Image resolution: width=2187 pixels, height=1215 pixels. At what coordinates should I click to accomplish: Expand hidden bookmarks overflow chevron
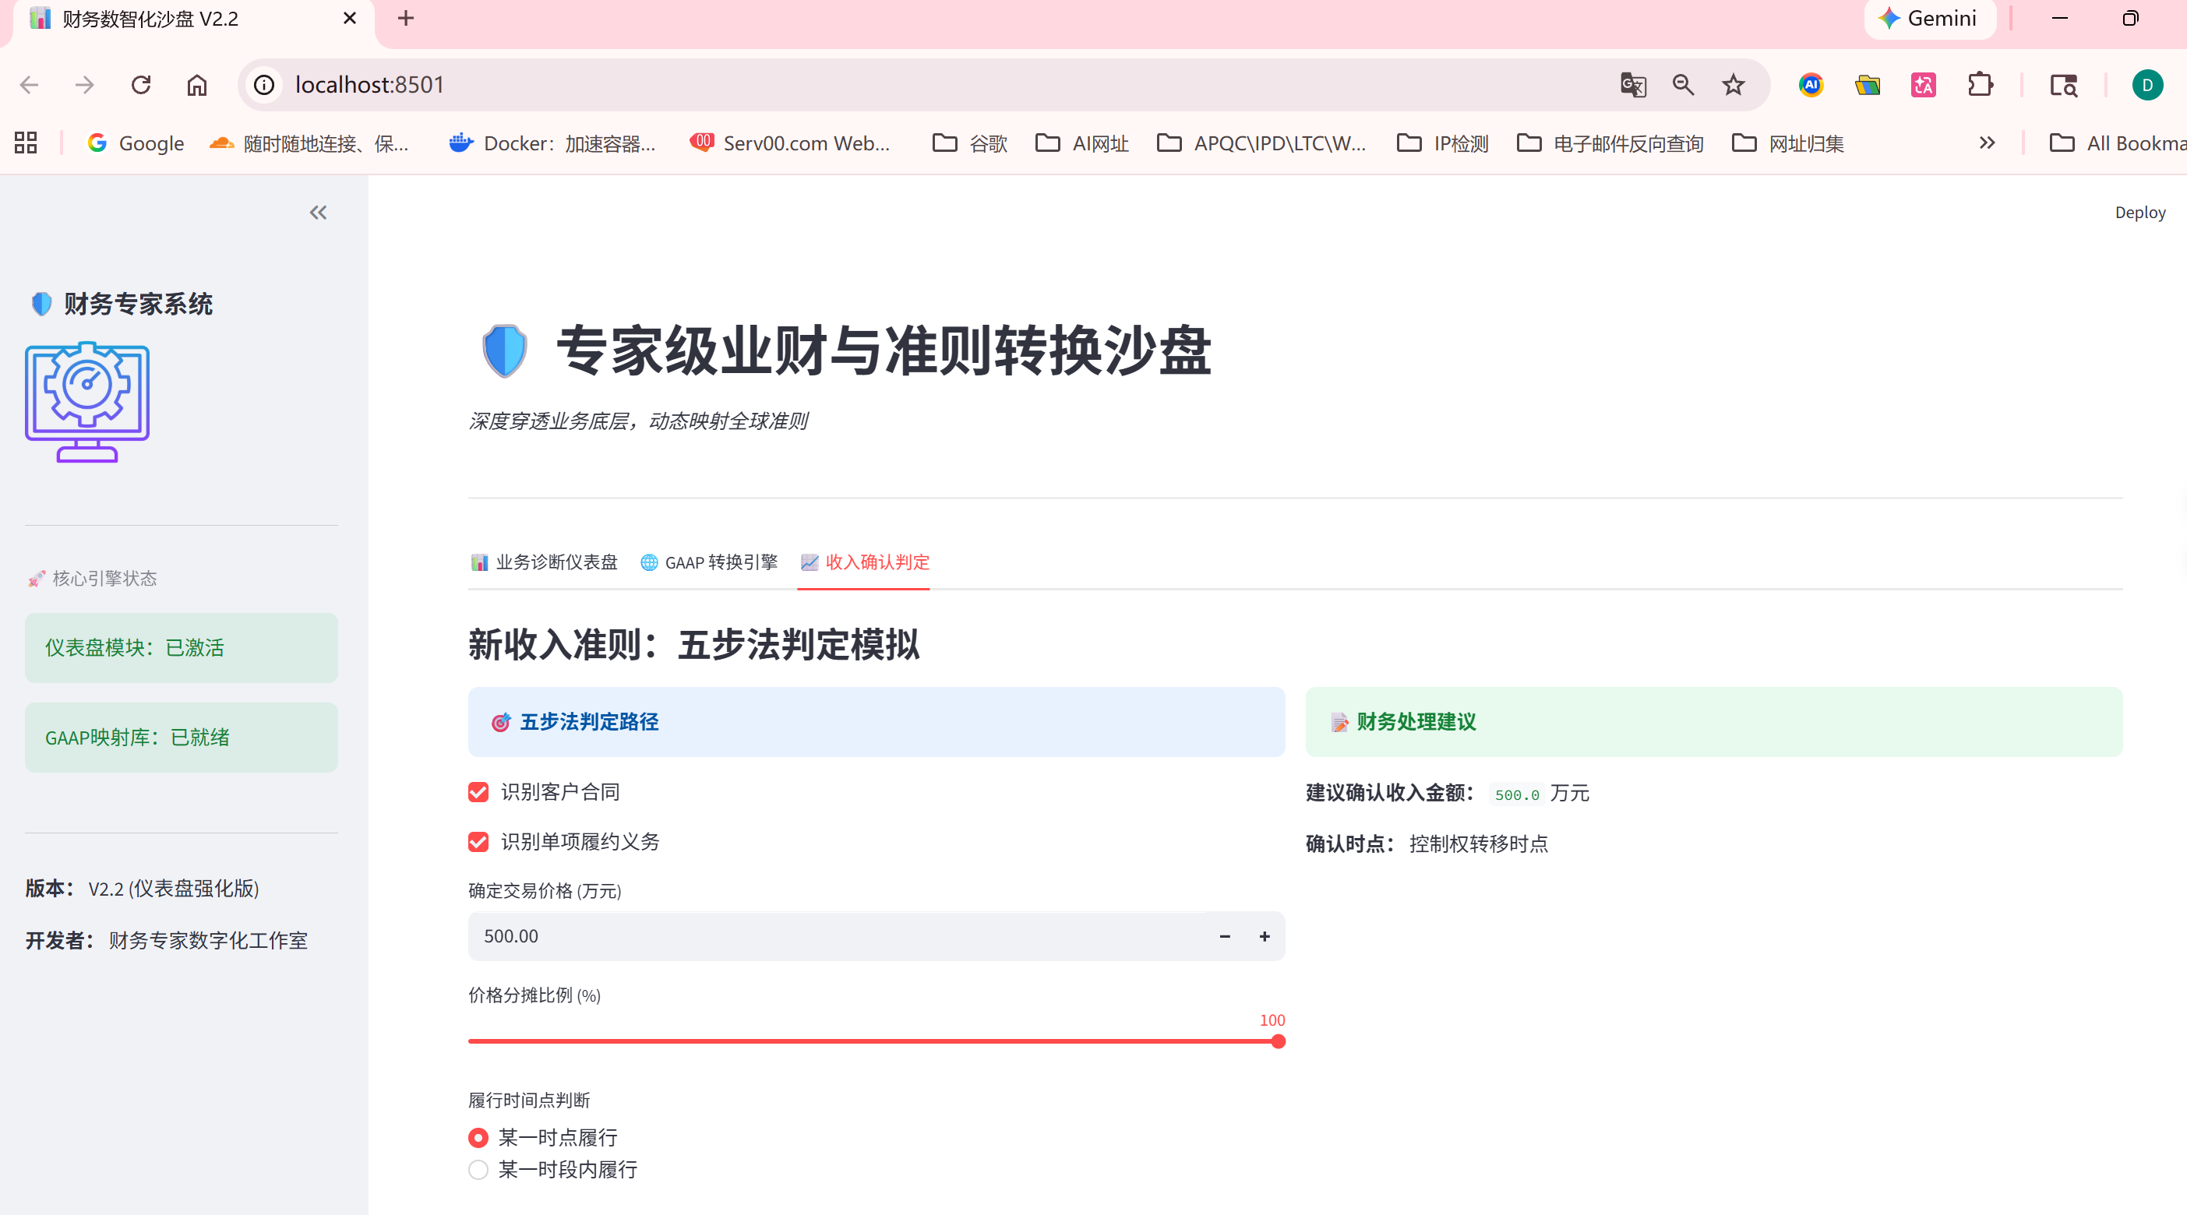pyautogui.click(x=1987, y=143)
